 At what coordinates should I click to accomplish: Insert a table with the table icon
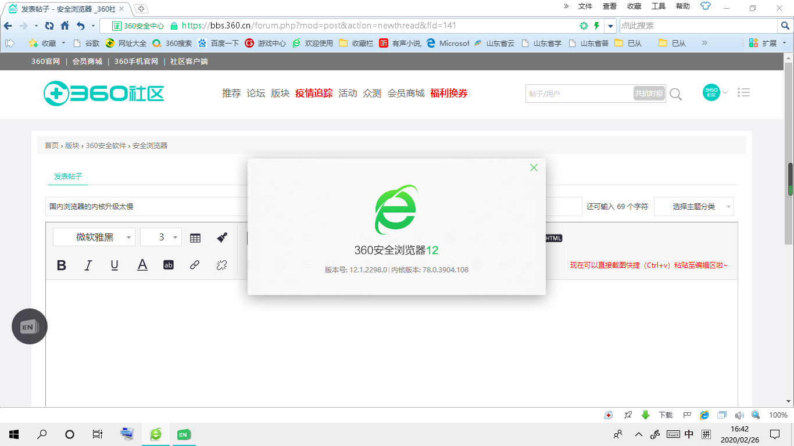(x=195, y=238)
